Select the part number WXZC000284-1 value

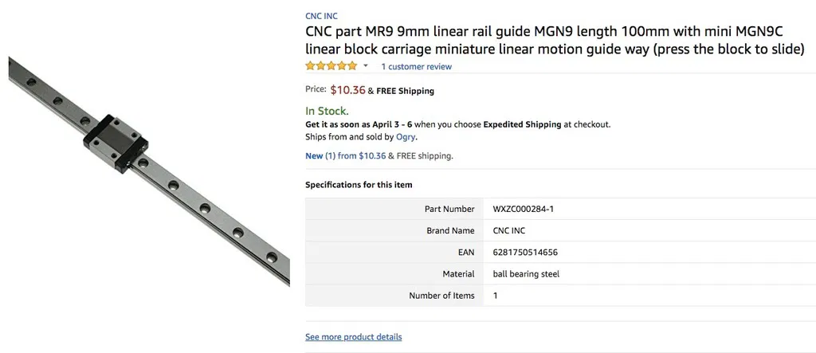tap(523, 209)
